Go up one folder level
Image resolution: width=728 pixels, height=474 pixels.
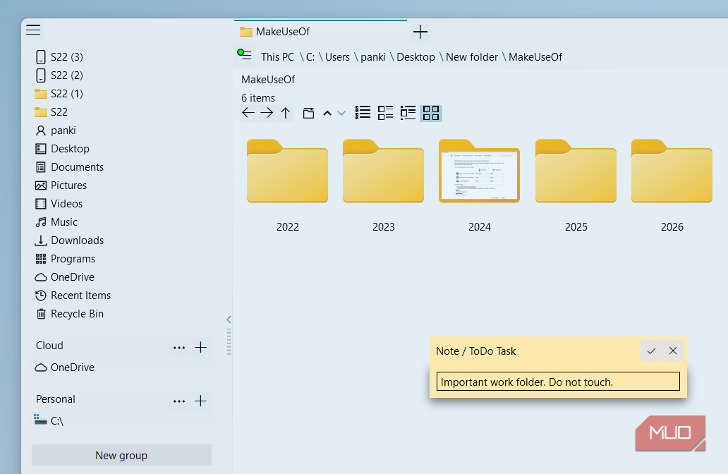(286, 113)
